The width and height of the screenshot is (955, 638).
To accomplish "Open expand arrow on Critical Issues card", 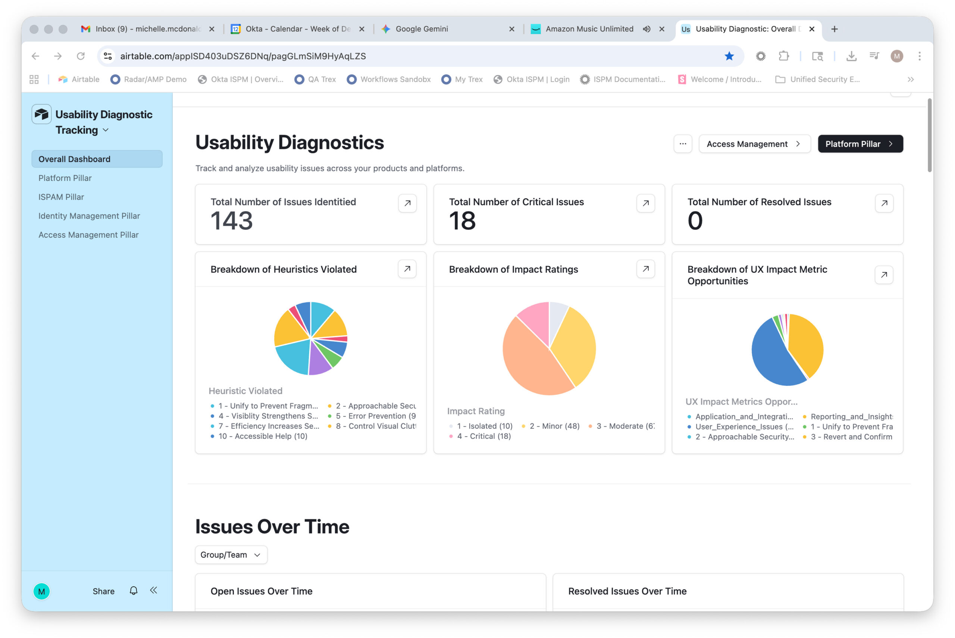I will [645, 203].
